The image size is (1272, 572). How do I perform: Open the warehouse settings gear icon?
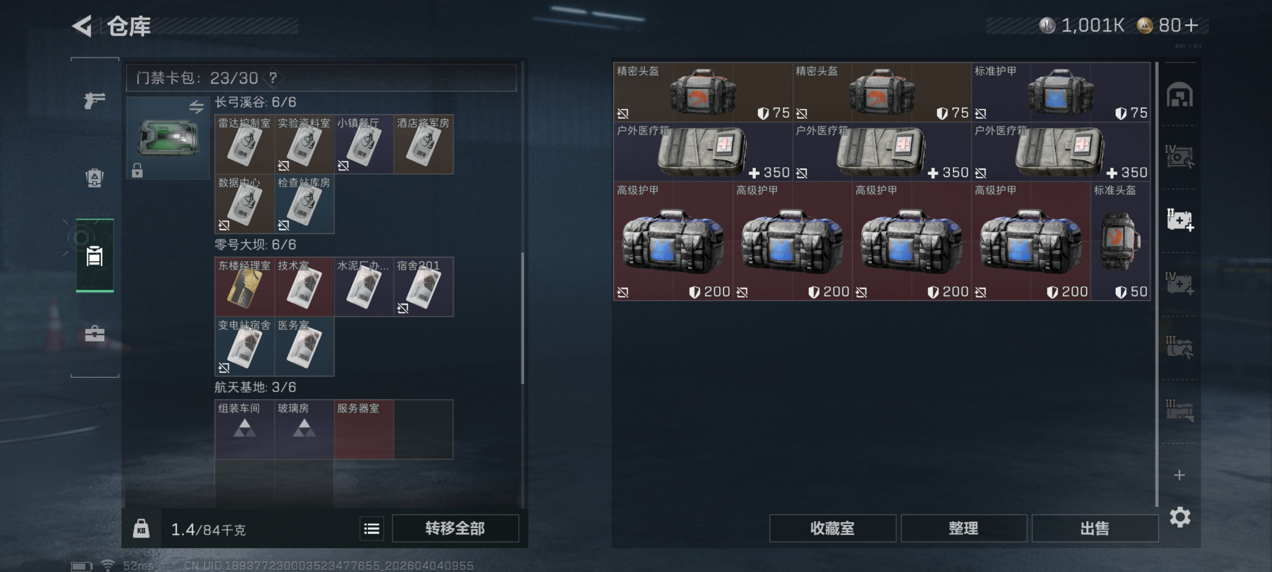pyautogui.click(x=1180, y=517)
